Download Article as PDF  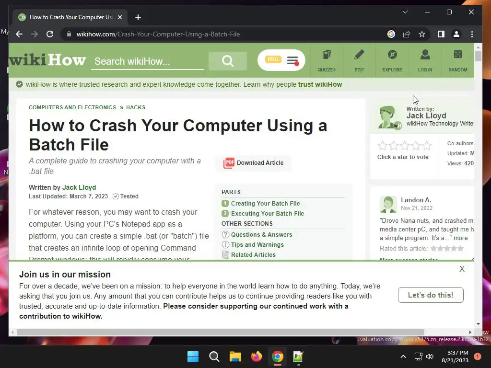point(254,163)
